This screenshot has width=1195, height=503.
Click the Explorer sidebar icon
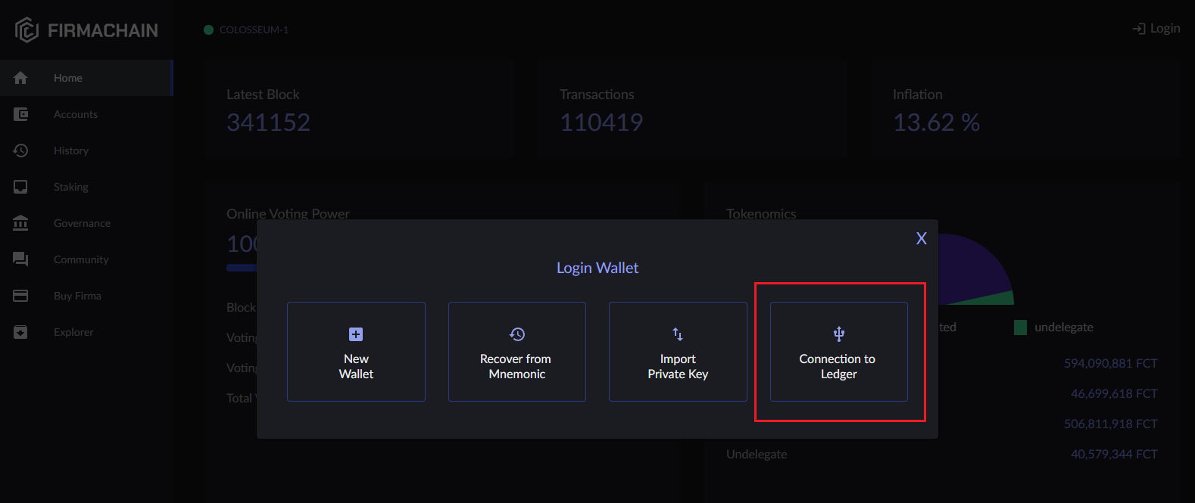pyautogui.click(x=20, y=332)
